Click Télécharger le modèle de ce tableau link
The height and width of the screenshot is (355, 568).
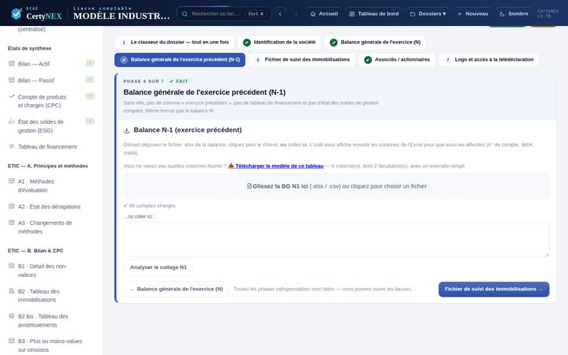[x=275, y=166]
